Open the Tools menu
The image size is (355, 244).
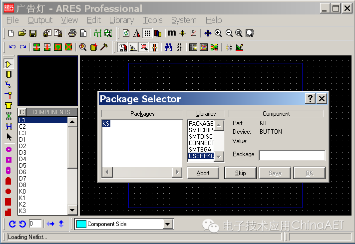(153, 20)
